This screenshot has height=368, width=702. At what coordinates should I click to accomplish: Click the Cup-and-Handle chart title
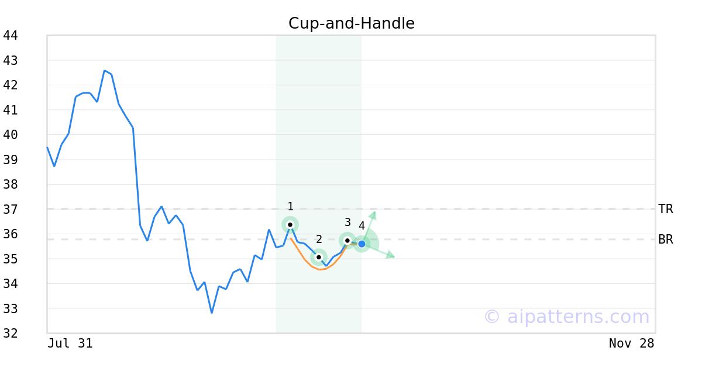[x=352, y=23]
